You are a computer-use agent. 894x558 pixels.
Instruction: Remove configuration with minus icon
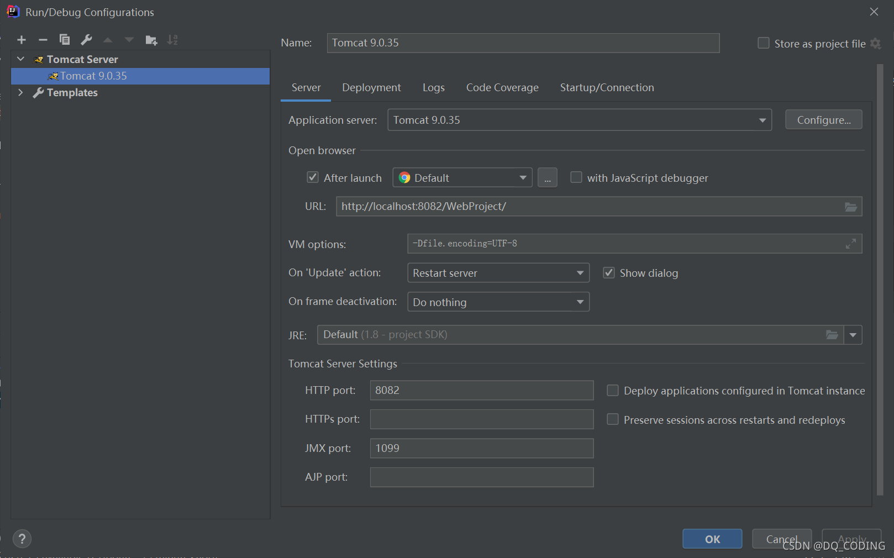pos(43,40)
